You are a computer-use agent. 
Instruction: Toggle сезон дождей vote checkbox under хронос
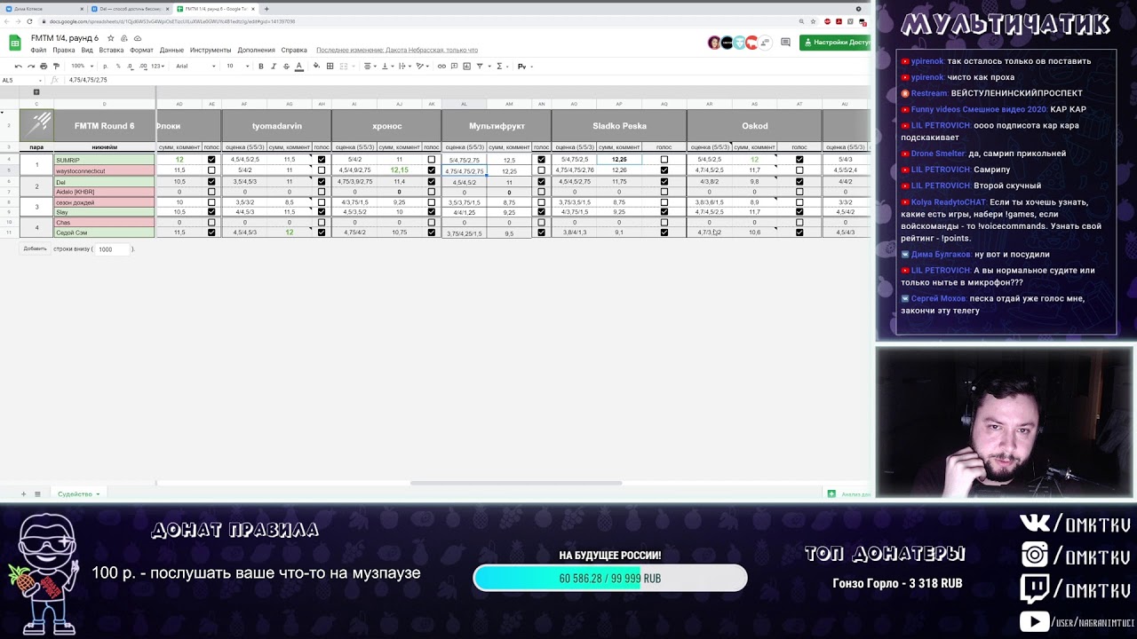pos(432,202)
